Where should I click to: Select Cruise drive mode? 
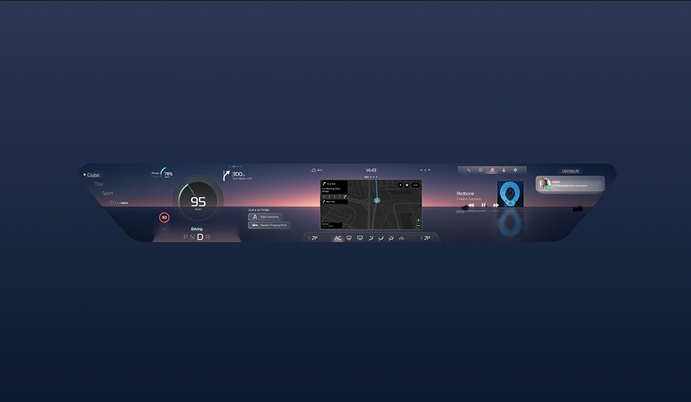tap(93, 175)
